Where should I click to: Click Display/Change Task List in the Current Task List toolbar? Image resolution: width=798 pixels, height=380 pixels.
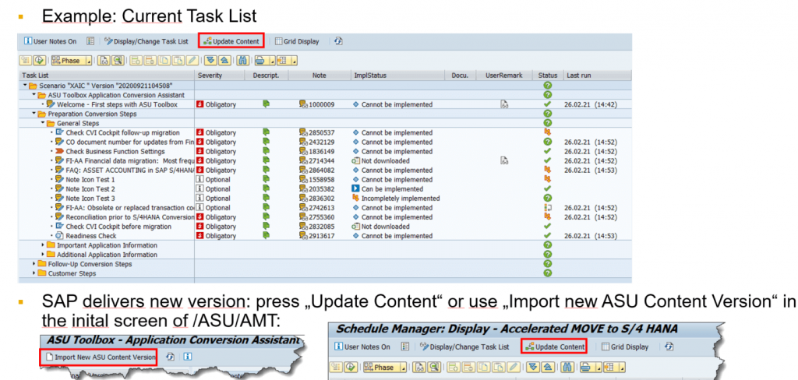click(147, 41)
